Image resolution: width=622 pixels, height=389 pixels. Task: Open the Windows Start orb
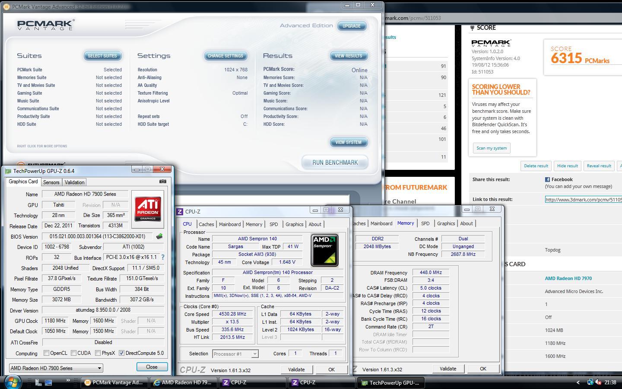(x=13, y=382)
